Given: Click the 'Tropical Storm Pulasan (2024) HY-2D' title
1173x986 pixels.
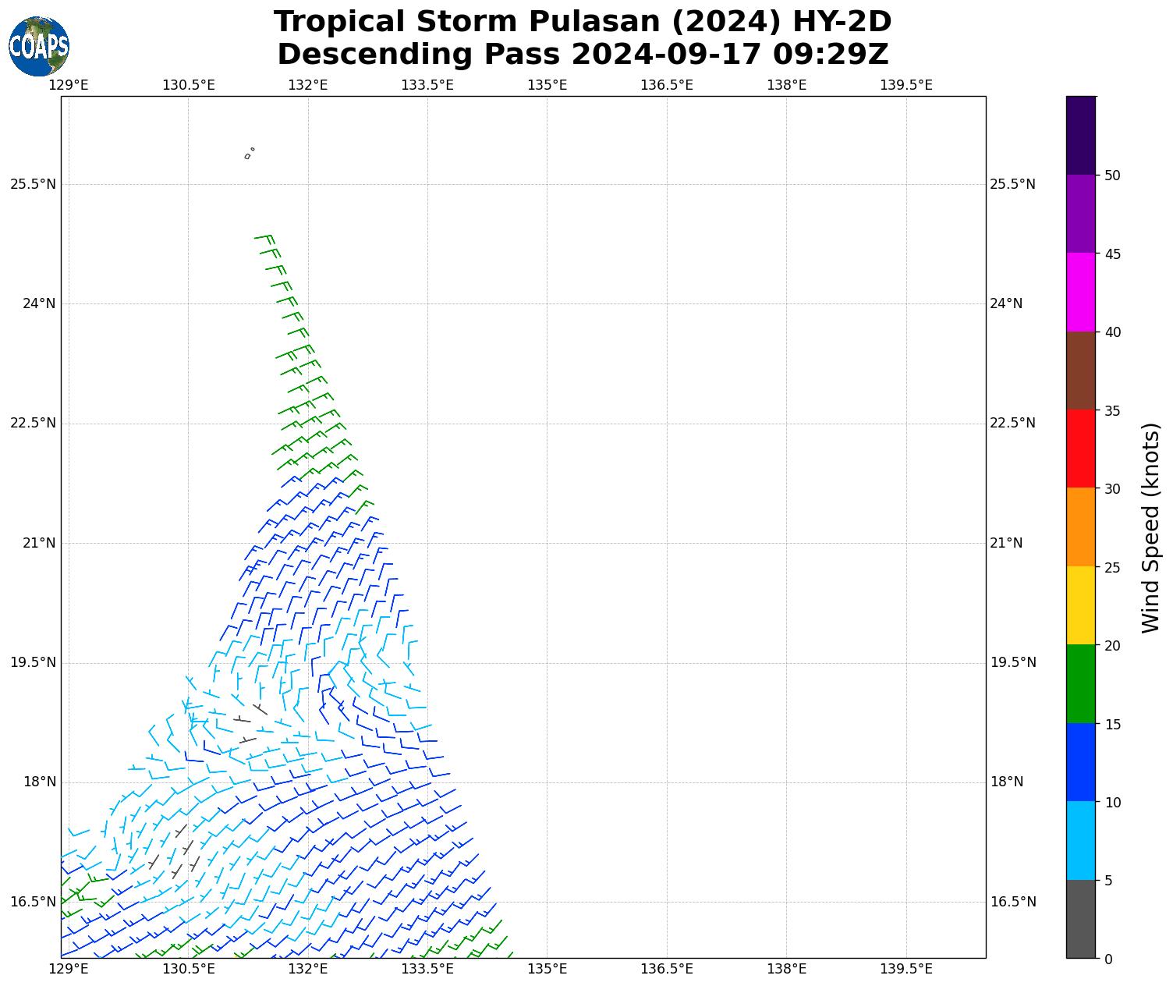Looking at the screenshot, I should [583, 22].
